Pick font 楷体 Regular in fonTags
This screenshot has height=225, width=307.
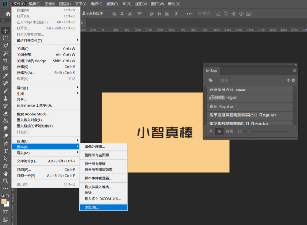pyautogui.click(x=250, y=107)
